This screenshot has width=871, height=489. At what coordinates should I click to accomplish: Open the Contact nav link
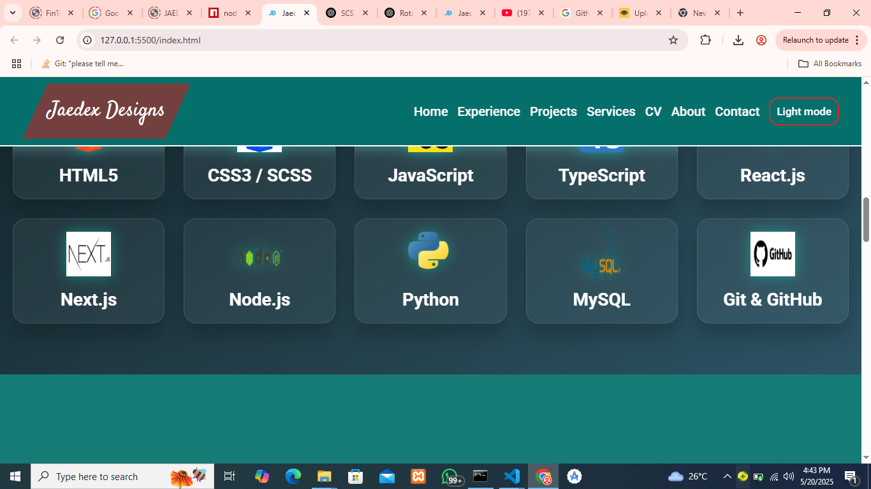737,111
